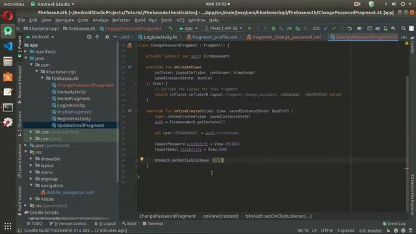Click the override gutter icon beside onViewCreated
This screenshot has height=234, width=416.
click(x=130, y=111)
